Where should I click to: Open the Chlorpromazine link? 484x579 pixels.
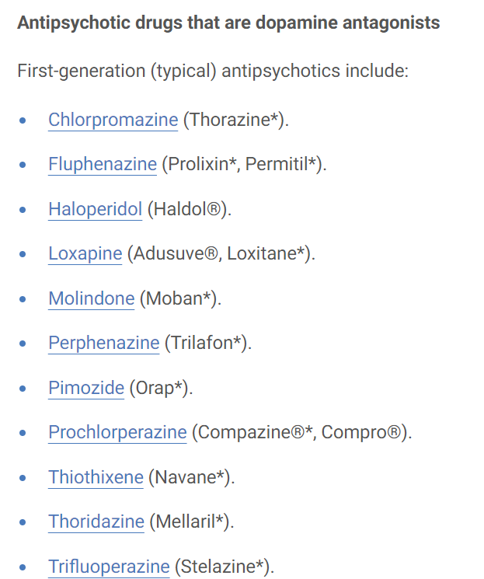(113, 120)
